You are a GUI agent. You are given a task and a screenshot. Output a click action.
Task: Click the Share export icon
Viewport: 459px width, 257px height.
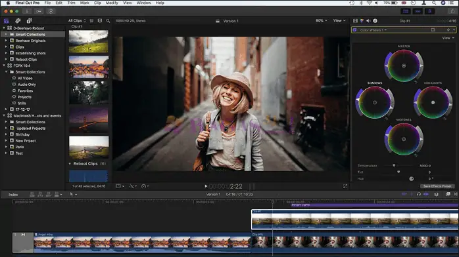pos(453,11)
